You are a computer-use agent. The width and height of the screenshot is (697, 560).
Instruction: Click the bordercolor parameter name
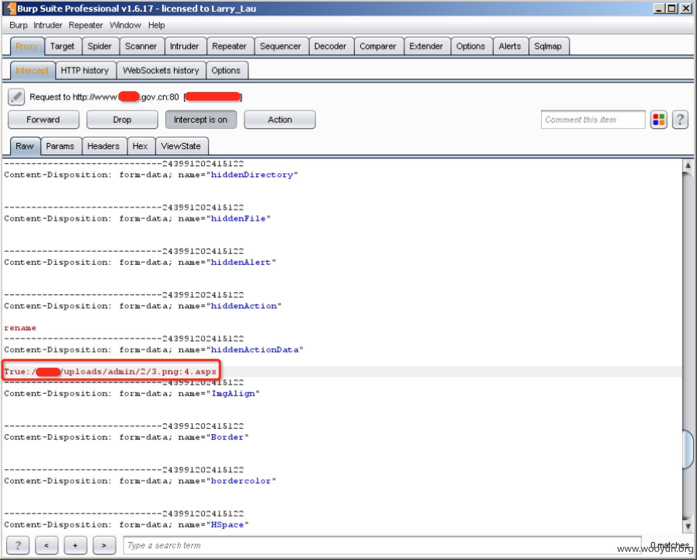coord(241,481)
